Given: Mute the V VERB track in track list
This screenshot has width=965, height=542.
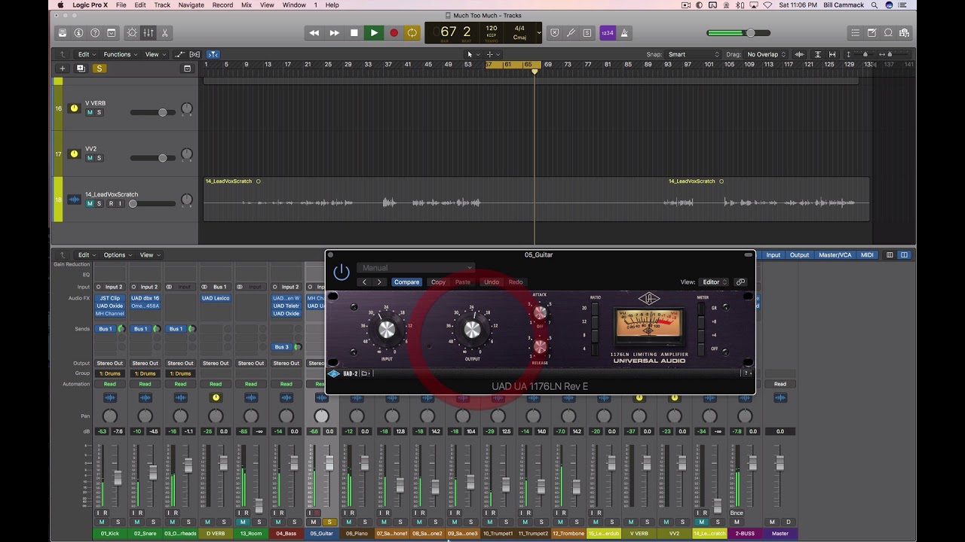Looking at the screenshot, I should [x=90, y=113].
